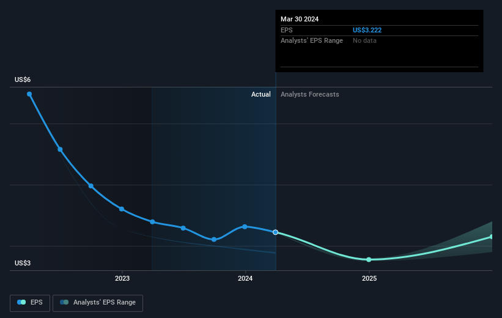Click the Analysts' EPS Range swatch icon
The image size is (502, 318).
(x=64, y=302)
